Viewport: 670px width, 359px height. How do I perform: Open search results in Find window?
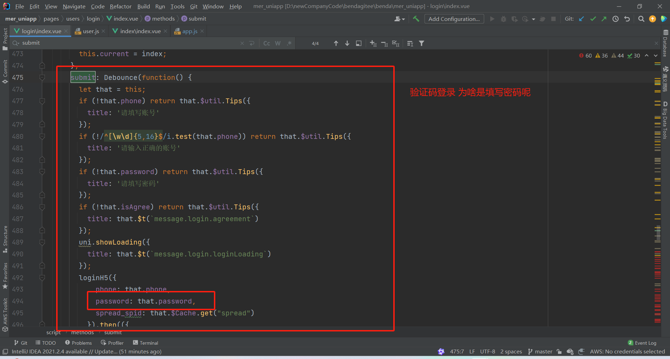point(358,43)
